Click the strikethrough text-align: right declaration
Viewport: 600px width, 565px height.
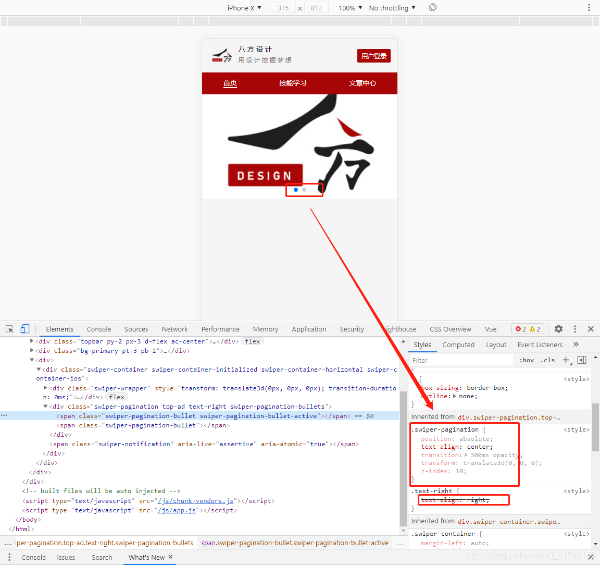coord(455,500)
